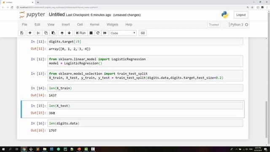Open the notification center in the taskbar
This screenshot has height=152, width=270.
(265, 149)
